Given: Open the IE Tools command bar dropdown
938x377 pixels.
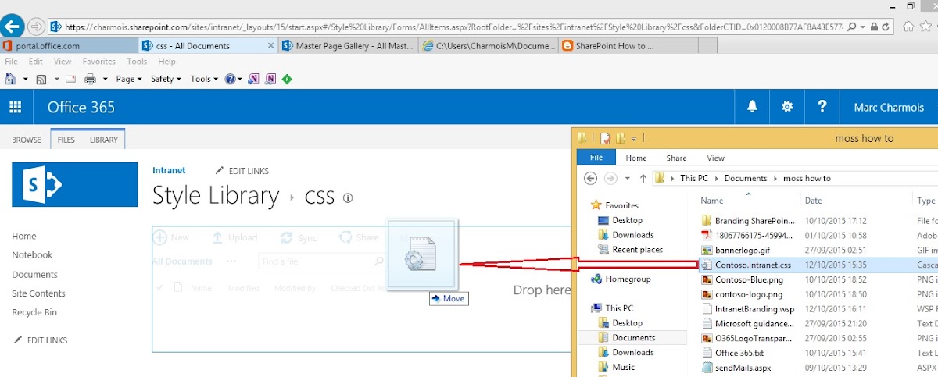Looking at the screenshot, I should pos(204,79).
